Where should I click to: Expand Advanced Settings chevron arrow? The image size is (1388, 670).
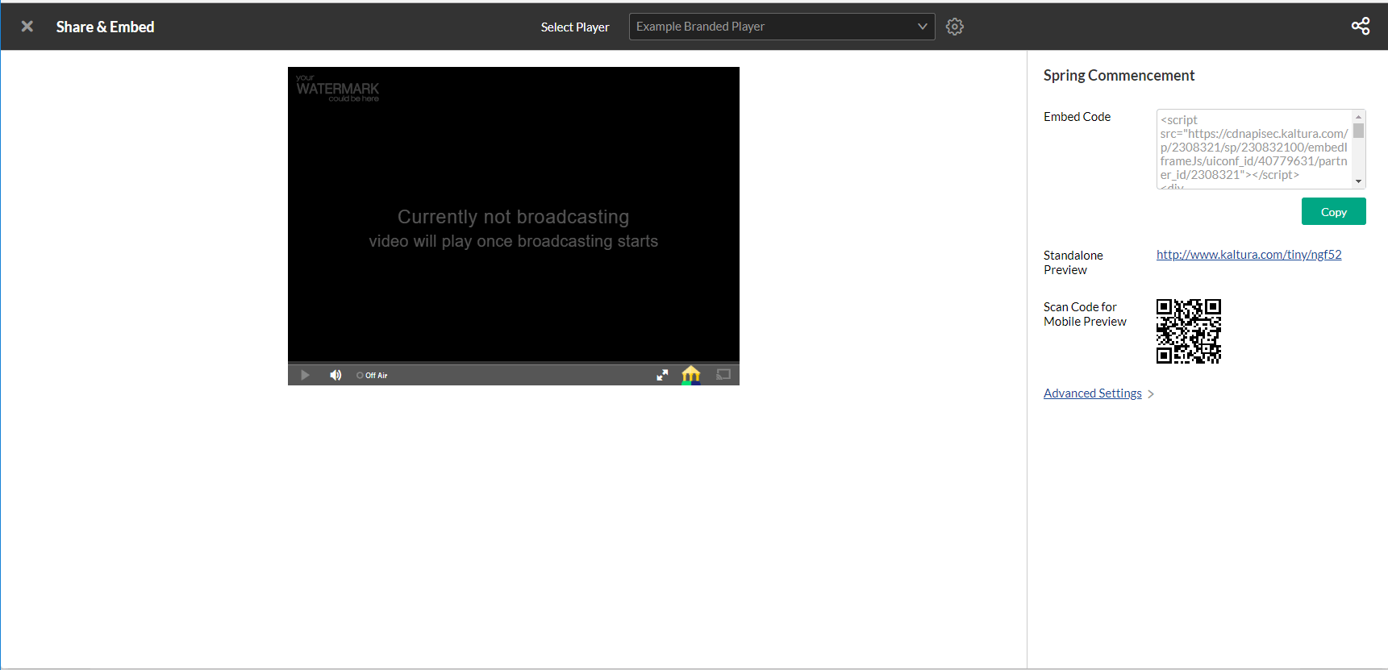click(x=1151, y=394)
